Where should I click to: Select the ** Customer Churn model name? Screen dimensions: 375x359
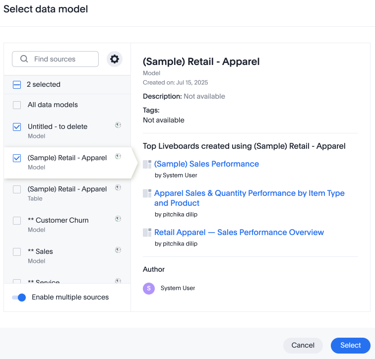pyautogui.click(x=58, y=220)
